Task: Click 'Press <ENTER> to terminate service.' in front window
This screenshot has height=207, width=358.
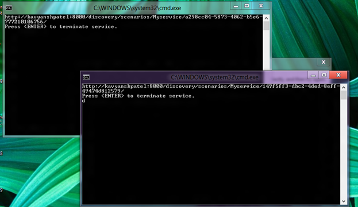Action: pos(138,96)
